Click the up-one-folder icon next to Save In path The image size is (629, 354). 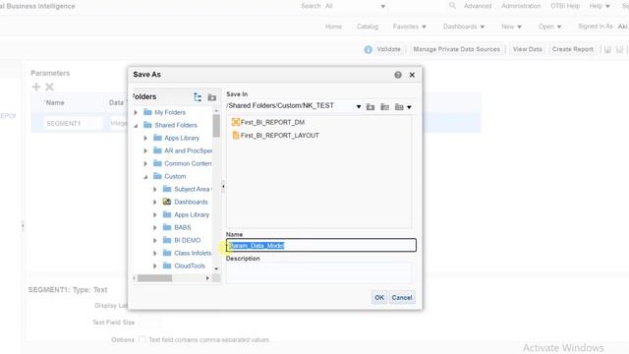click(x=371, y=107)
